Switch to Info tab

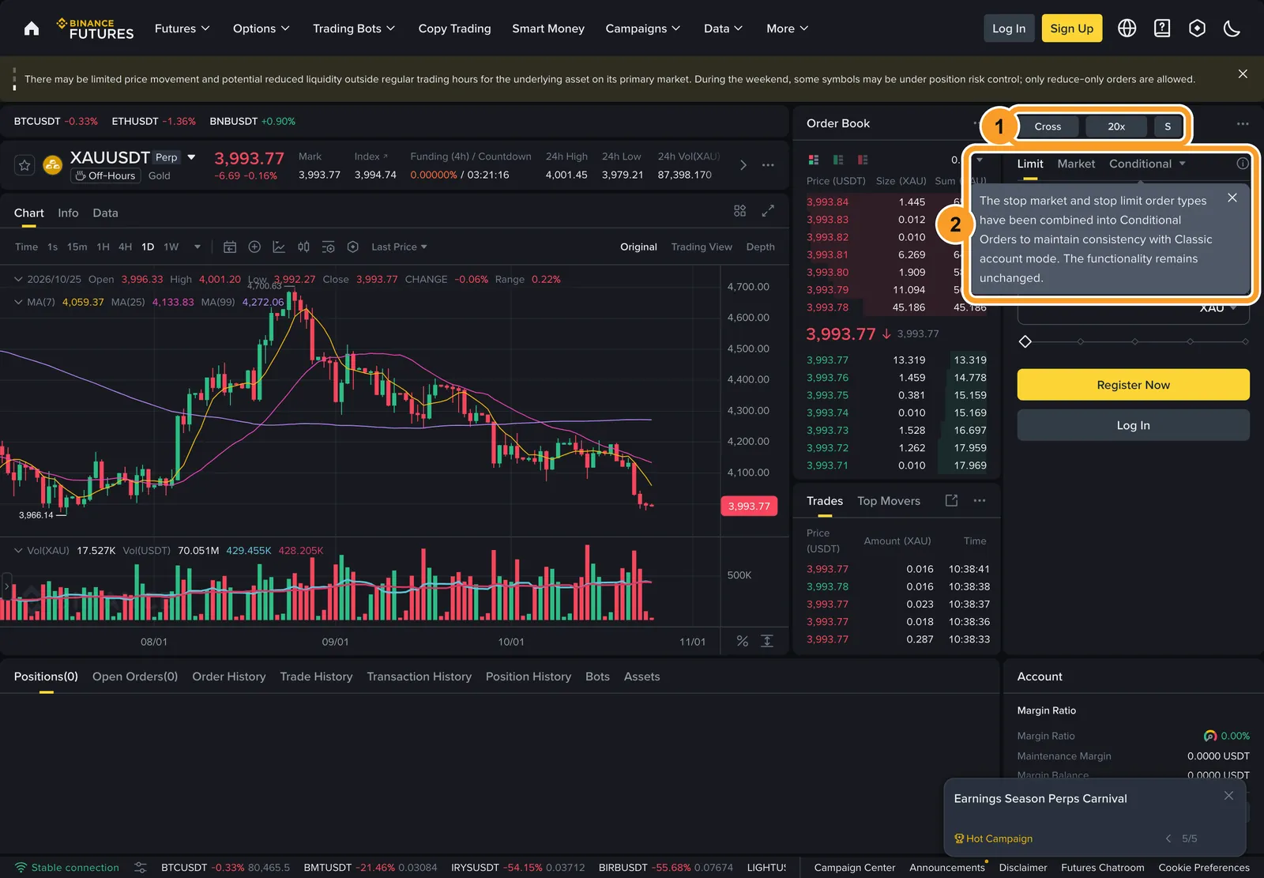click(x=68, y=213)
